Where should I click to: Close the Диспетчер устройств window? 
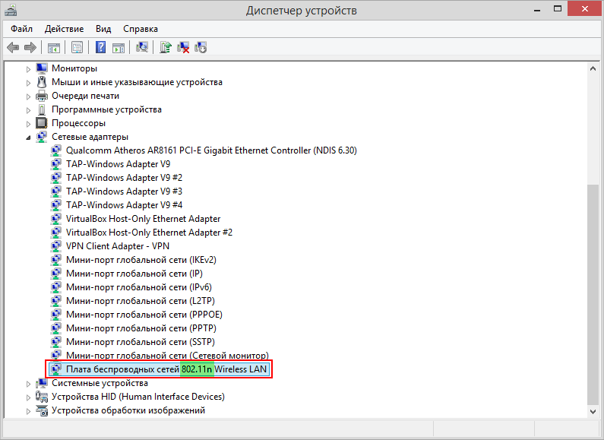585,8
